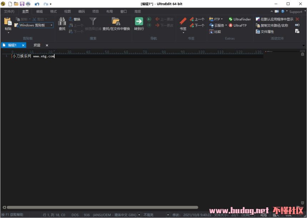The width and height of the screenshot is (307, 218).
Task: Click the Paste (粘贴) clipboard icon
Action: 8,21
